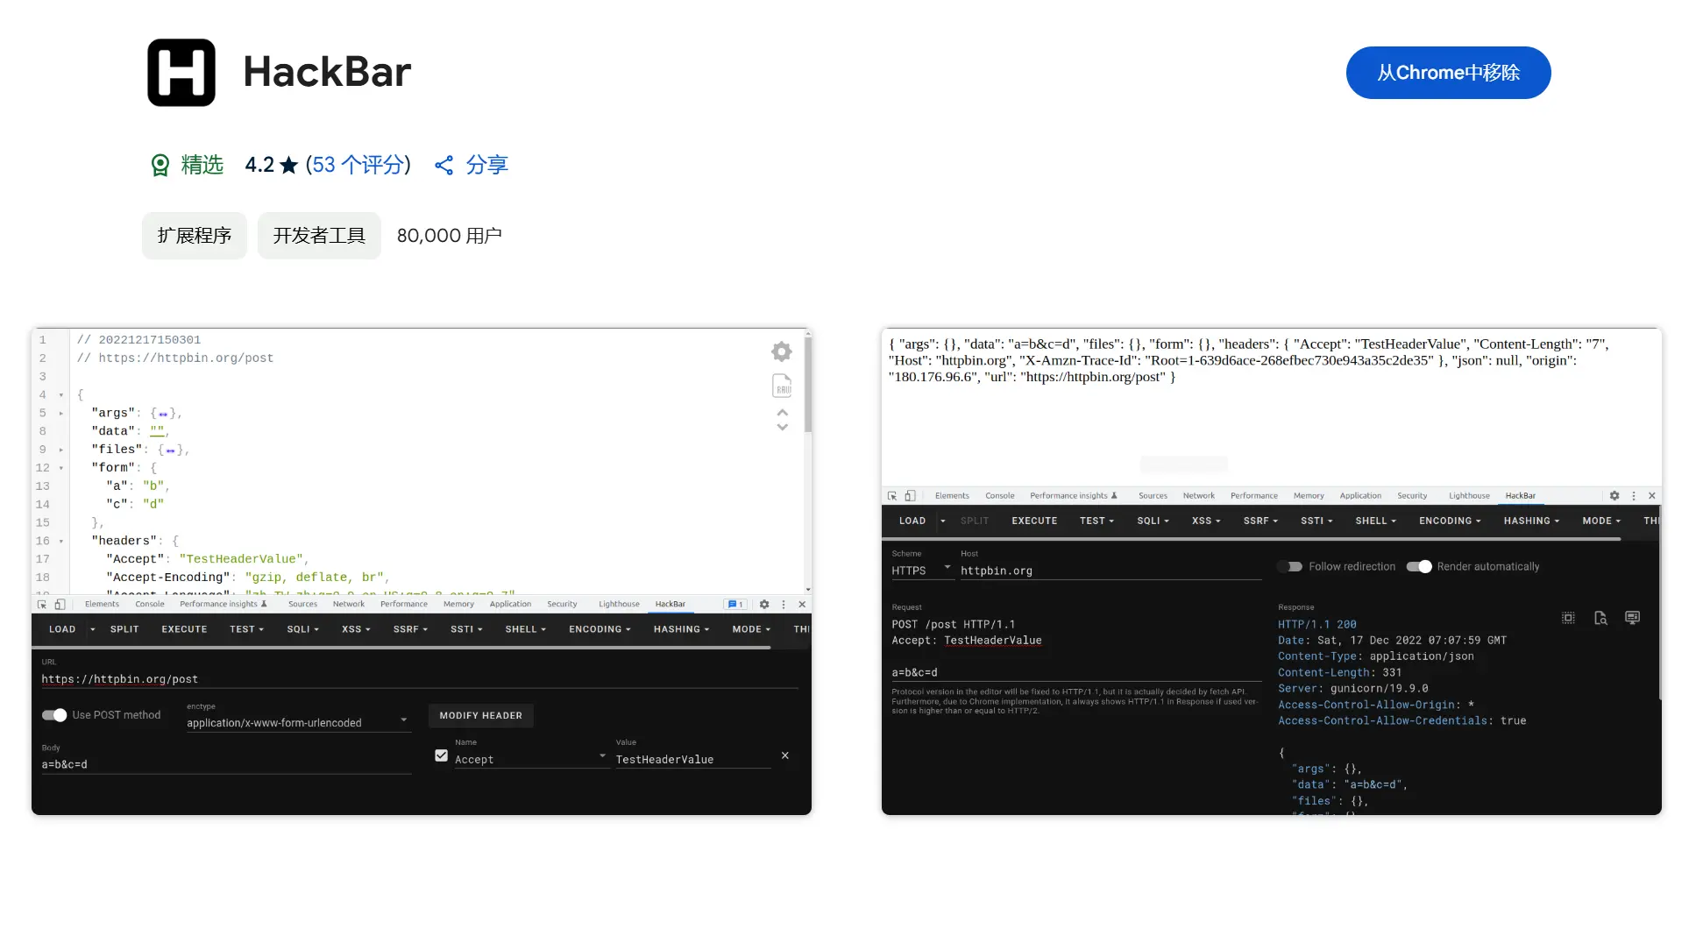Viewport: 1696px width, 936px height.
Task: Click the 从Chrome中移除 button
Action: (x=1448, y=73)
